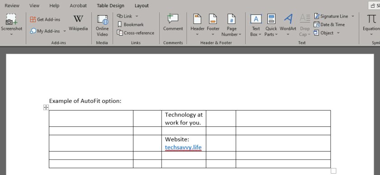Insert a Signature Line
The image size is (380, 175).
(x=332, y=16)
